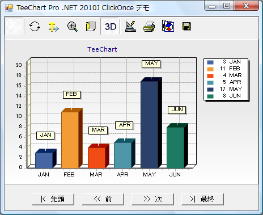This screenshot has width=263, height=215.
Task: Click the green JUN bar
Action: 175,147
